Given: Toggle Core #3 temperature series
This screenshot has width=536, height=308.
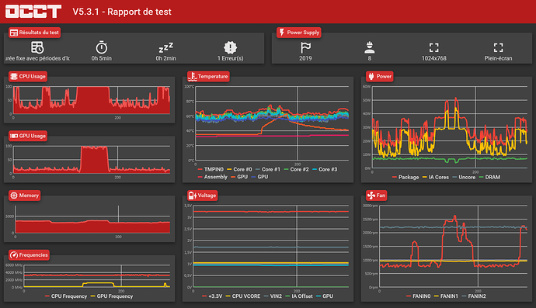Looking at the screenshot, I should tap(325, 169).
